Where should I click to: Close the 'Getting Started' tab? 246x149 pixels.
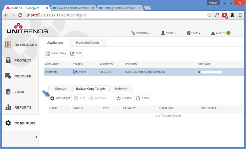pos(139,8)
